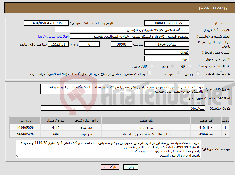235x175 pixels.
Task: Click service code ج-41-410 cell
Action: [206, 128]
